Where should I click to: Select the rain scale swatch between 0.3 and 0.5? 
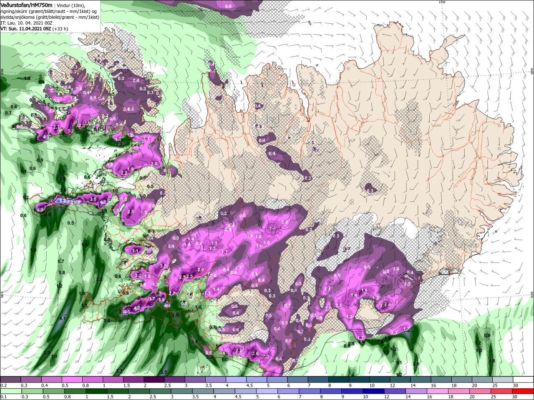pos(32,391)
